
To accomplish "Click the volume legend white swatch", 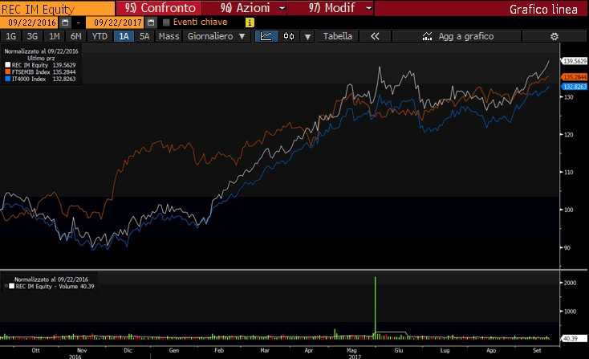I will click(12, 287).
